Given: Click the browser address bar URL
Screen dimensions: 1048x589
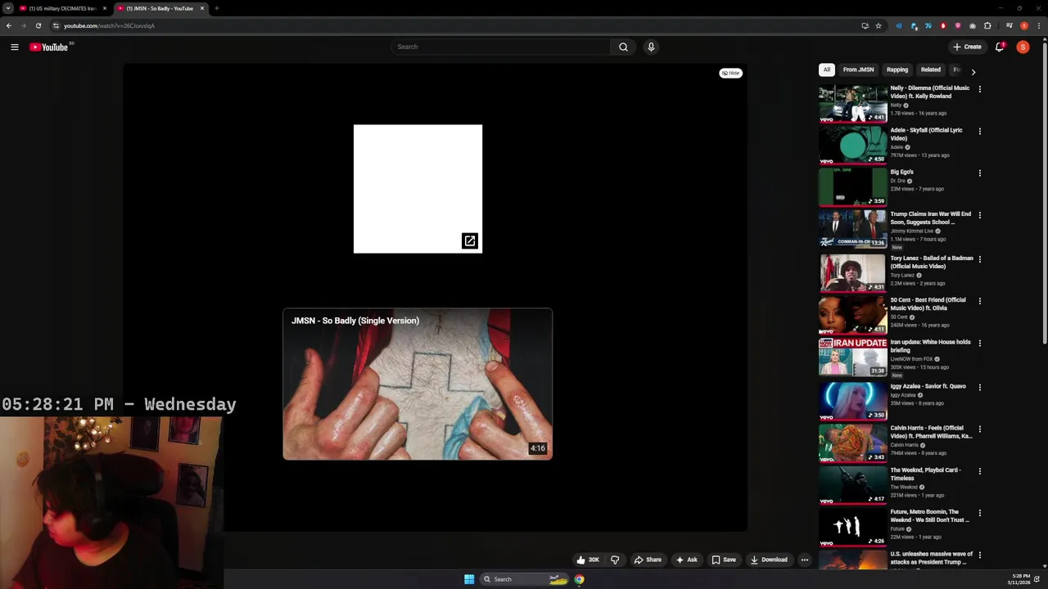Looking at the screenshot, I should click(x=109, y=25).
